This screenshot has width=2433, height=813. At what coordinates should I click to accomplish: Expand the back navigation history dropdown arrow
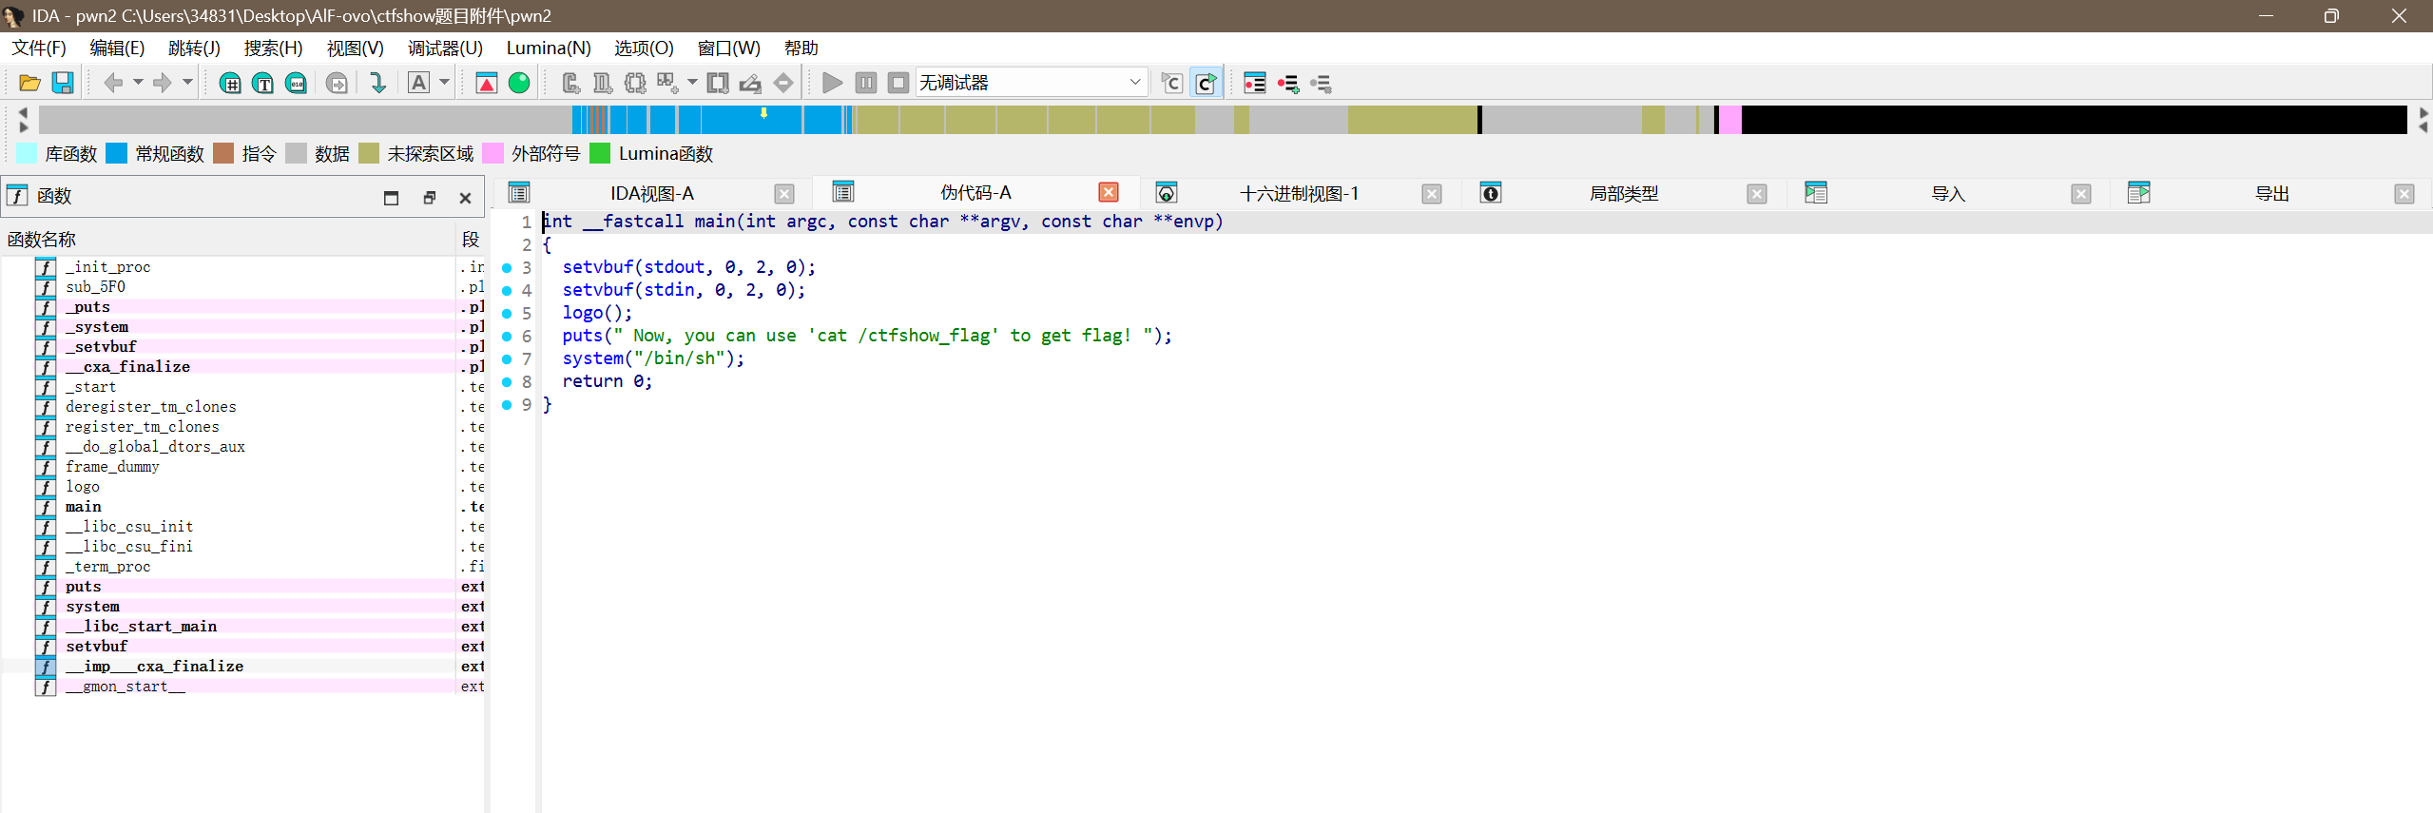coord(138,83)
